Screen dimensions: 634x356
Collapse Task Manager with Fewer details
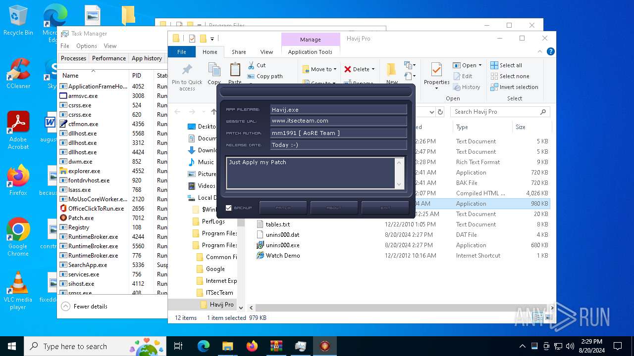pos(84,307)
